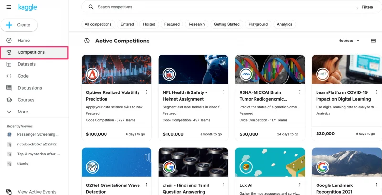The height and width of the screenshot is (195, 382).
Task: Open the Hotness sort dropdown
Action: coord(349,41)
